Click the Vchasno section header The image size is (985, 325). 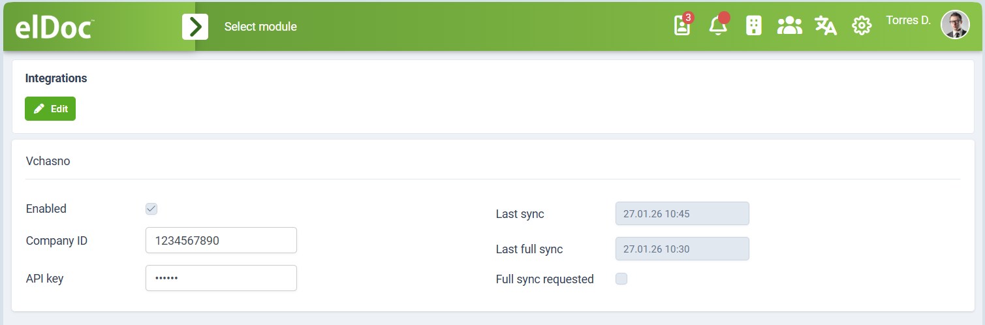(x=48, y=161)
